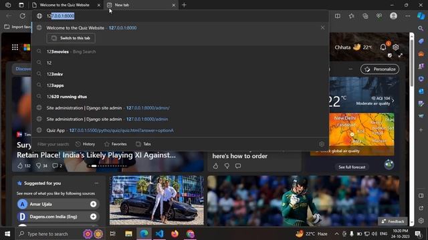Choose the 123movies Bing Search suggestion
The image size is (428, 240).
click(180, 51)
